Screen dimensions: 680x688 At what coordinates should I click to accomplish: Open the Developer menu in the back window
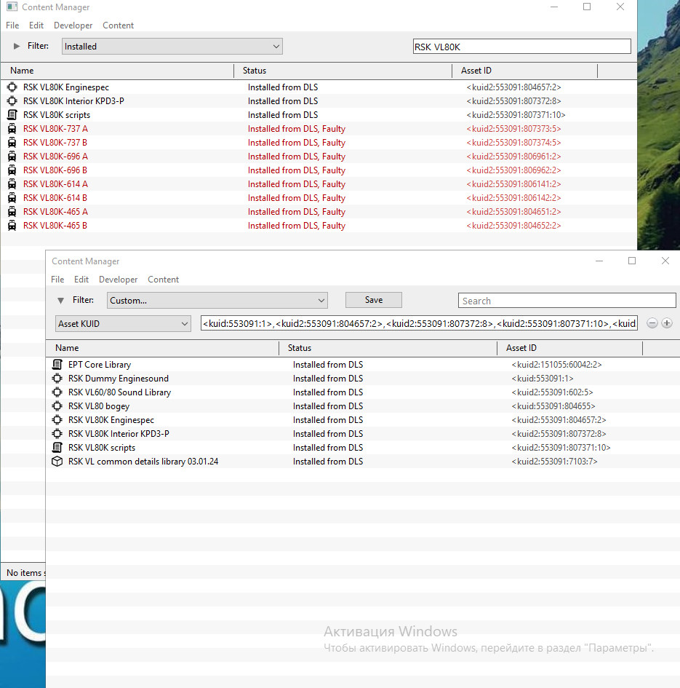(73, 25)
